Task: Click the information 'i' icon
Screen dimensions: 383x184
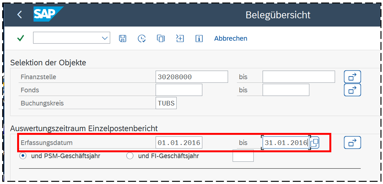Action: tap(199, 39)
